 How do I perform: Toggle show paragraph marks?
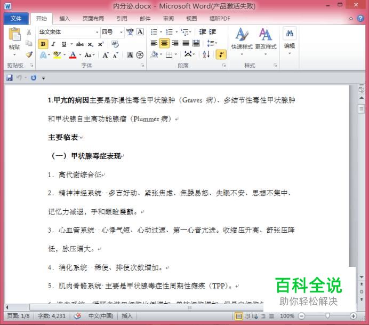pos(221,54)
